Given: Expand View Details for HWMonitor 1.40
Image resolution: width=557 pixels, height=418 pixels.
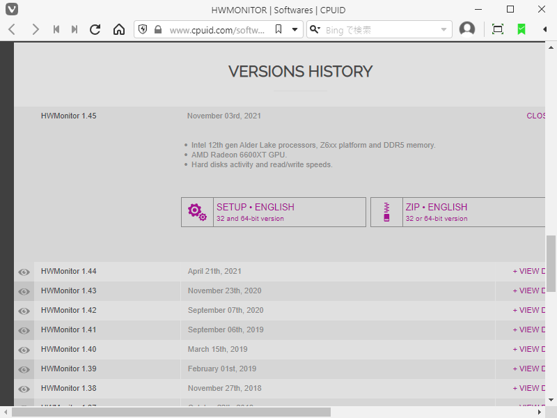Looking at the screenshot, I should click(x=529, y=350).
